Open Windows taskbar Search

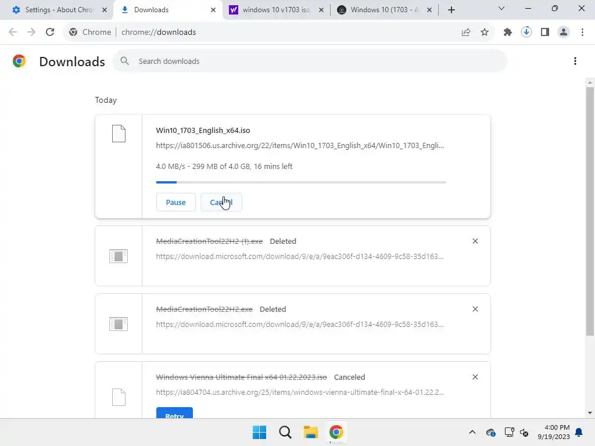pyautogui.click(x=285, y=432)
